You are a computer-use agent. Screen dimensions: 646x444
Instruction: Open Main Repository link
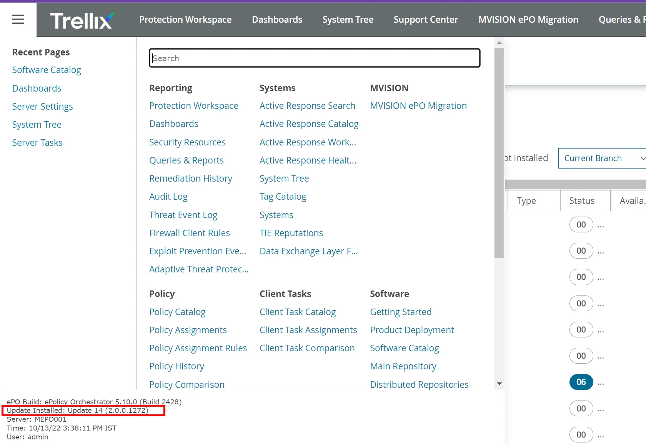pyautogui.click(x=403, y=366)
